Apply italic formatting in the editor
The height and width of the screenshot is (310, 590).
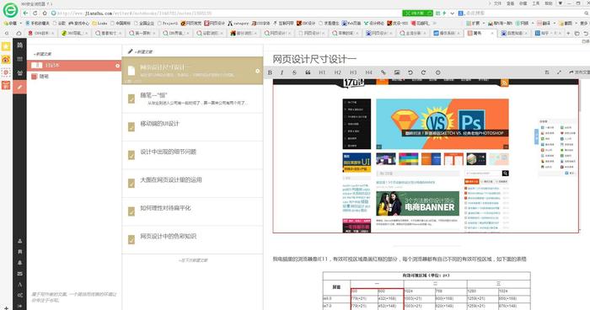pos(282,72)
